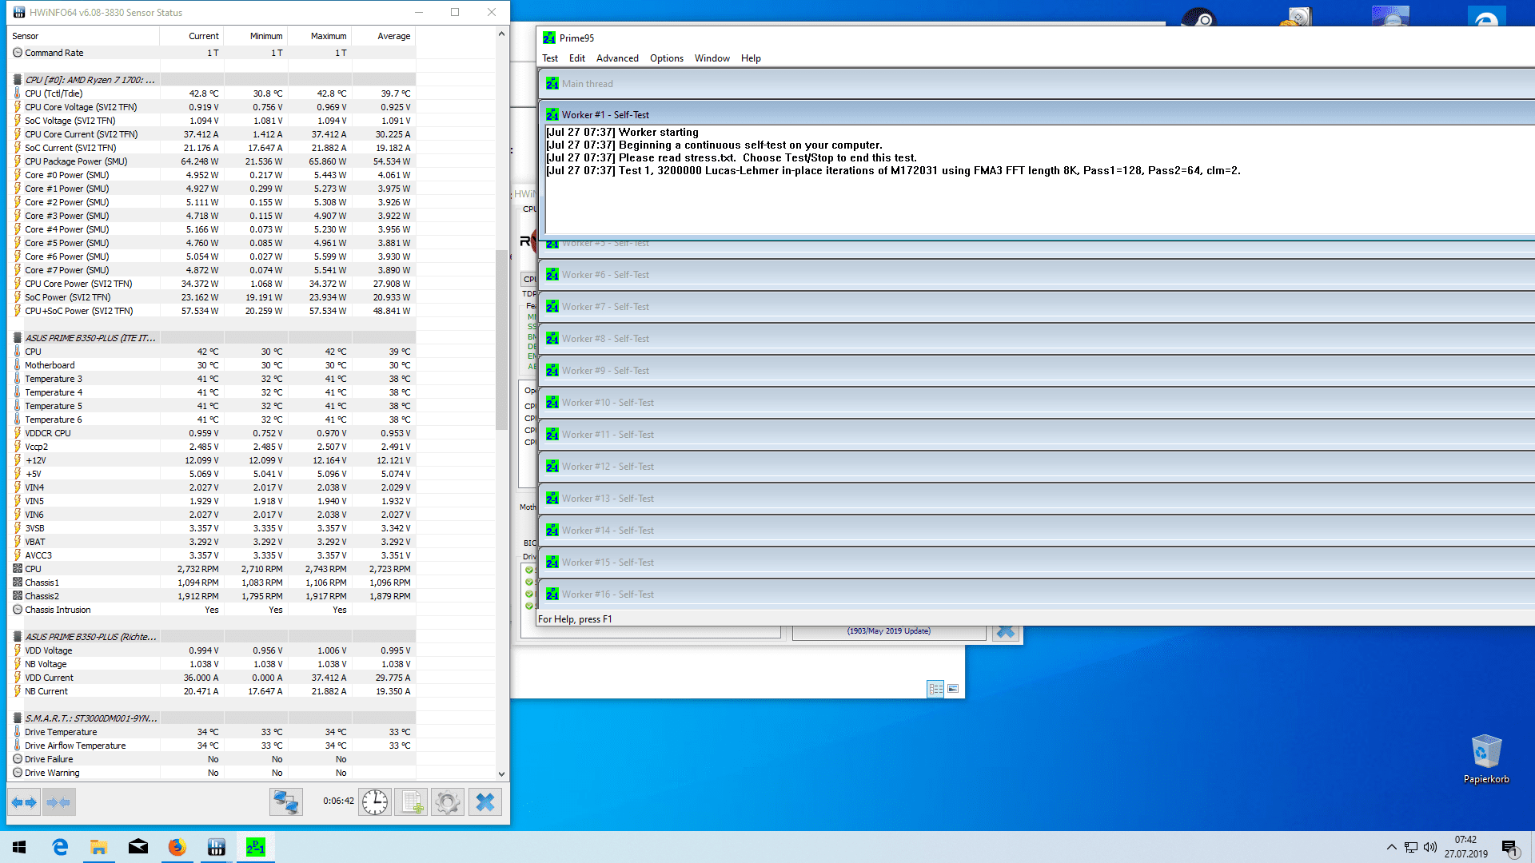Launch Firefox from the taskbar
The width and height of the screenshot is (1535, 863).
177,847
